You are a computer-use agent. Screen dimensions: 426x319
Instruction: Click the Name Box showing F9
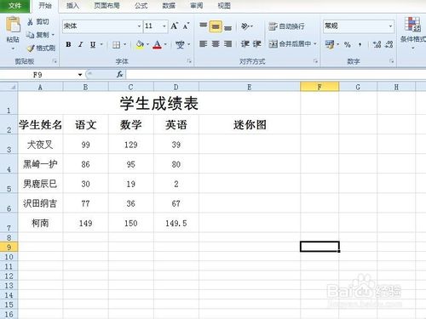(38, 75)
